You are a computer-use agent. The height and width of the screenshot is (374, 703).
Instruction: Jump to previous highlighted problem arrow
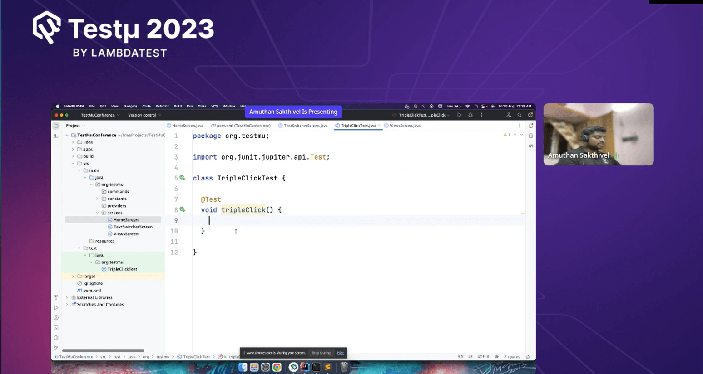(x=515, y=135)
